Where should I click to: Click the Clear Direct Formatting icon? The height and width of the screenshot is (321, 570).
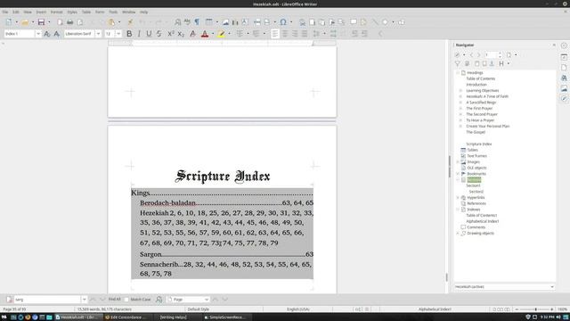click(192, 34)
